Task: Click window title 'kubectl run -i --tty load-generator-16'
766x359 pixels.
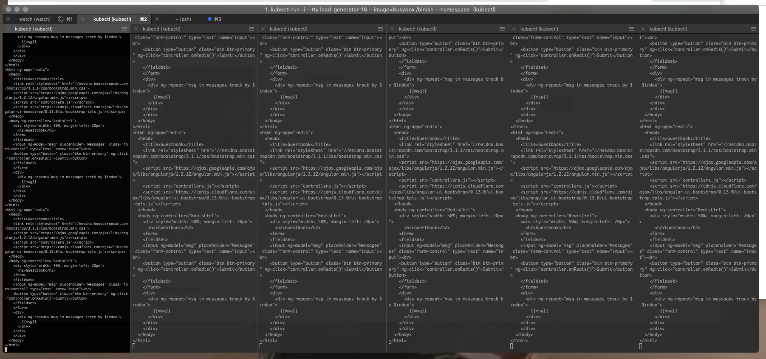Action: (319, 9)
